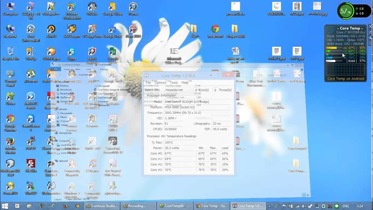The width and height of the screenshot is (373, 210).
Task: Select the Baidu Antivirus icon
Action: [92, 56]
